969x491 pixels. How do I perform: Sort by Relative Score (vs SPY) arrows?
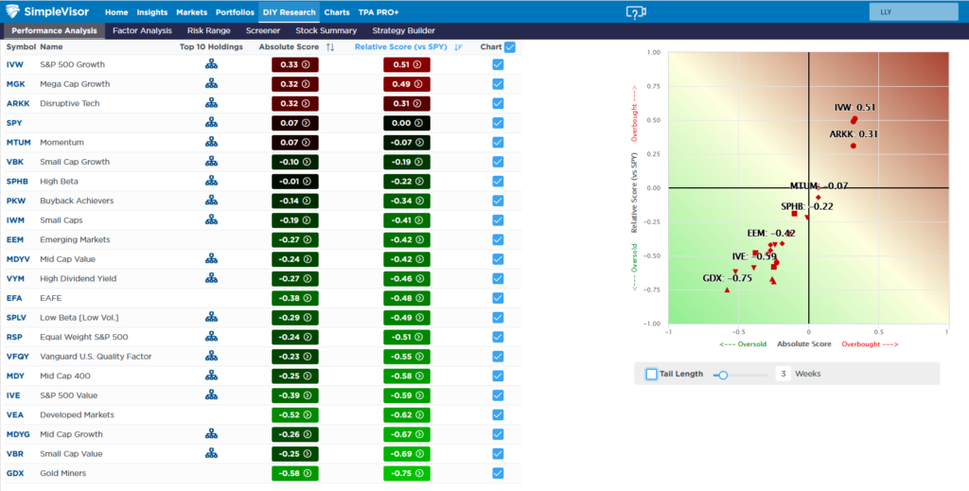[x=459, y=46]
